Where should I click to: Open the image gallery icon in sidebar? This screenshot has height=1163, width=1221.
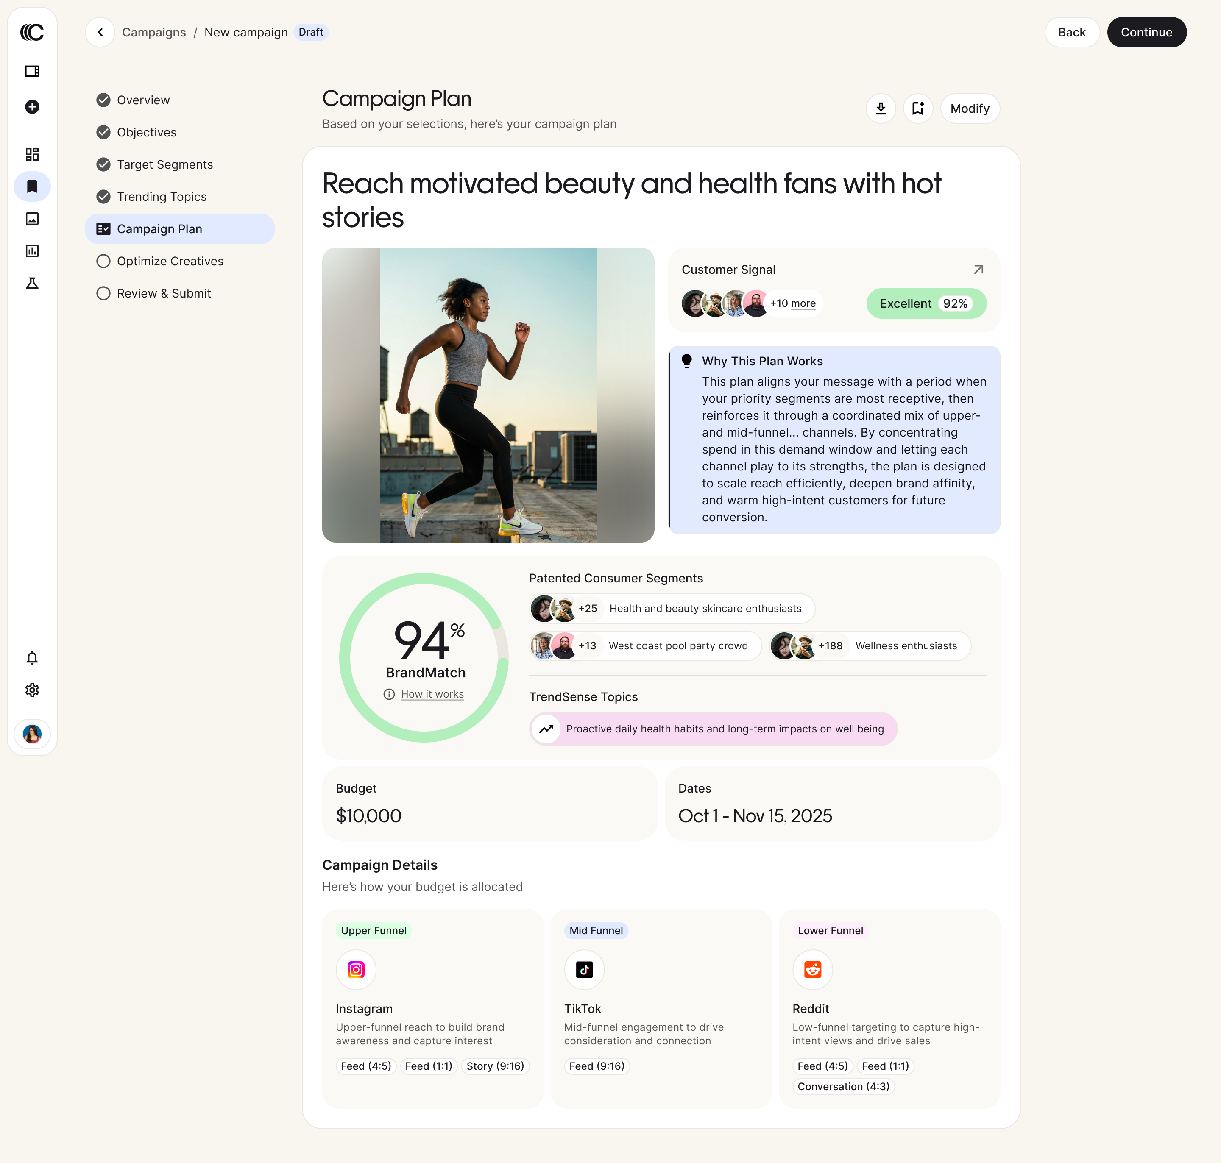[x=32, y=219]
